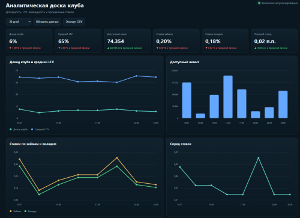The width and height of the screenshot is (300, 218).
Task: Toggle the Вклады legend item
Action: [31, 211]
